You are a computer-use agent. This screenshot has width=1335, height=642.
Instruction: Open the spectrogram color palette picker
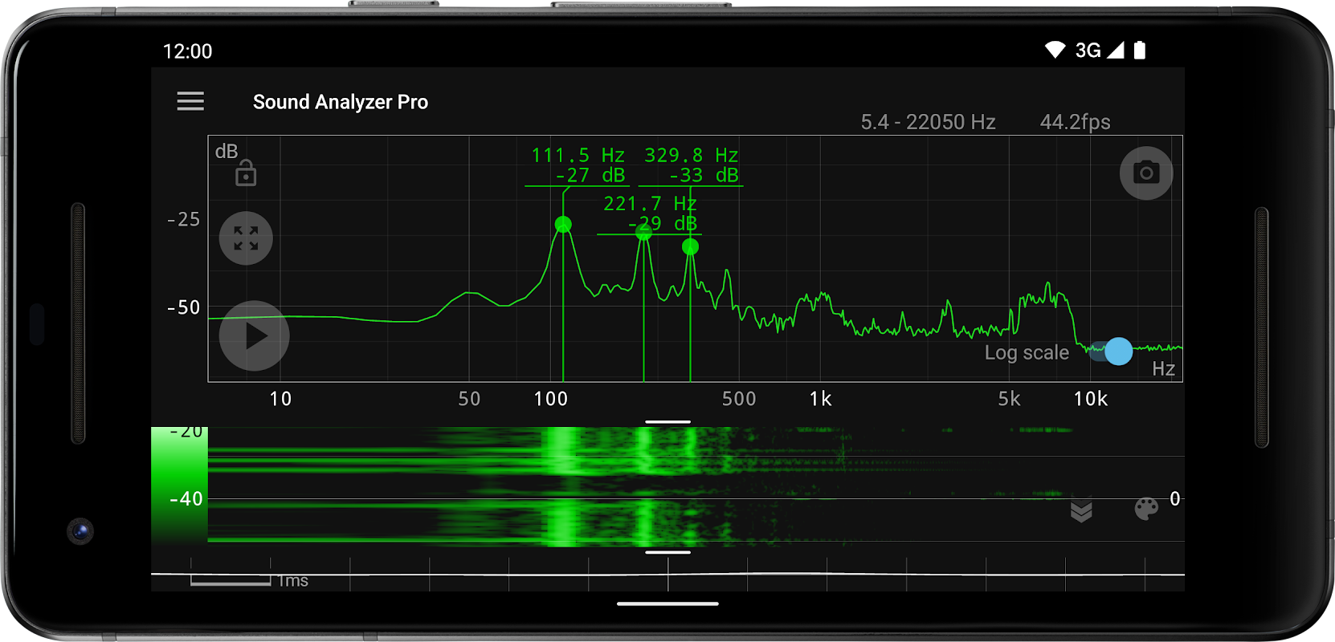(1145, 509)
